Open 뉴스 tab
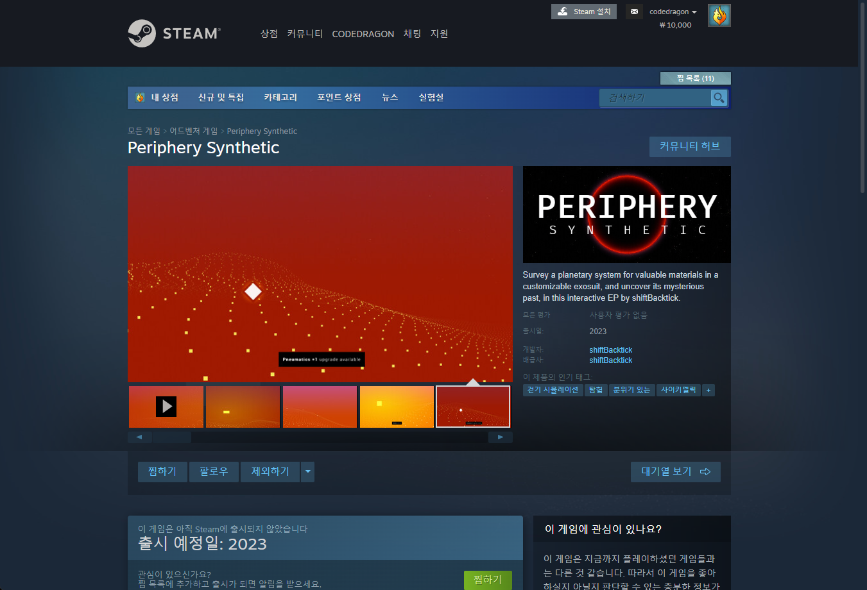The image size is (867, 590). point(390,97)
